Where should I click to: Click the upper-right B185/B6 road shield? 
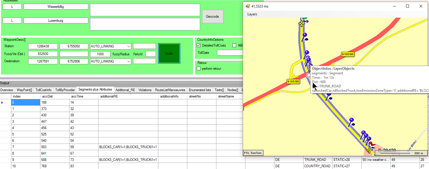point(348,54)
